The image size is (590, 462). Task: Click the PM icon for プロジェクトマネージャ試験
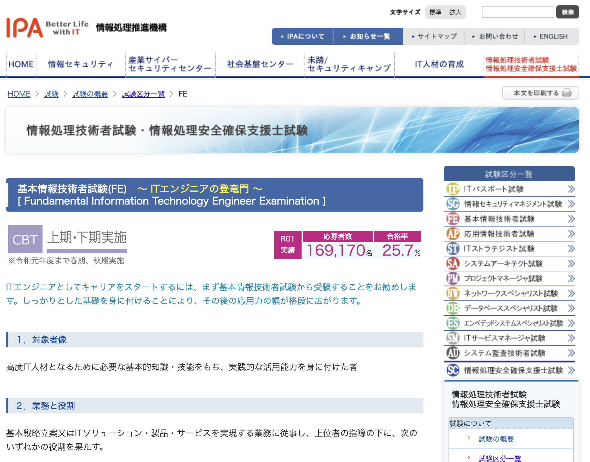453,278
